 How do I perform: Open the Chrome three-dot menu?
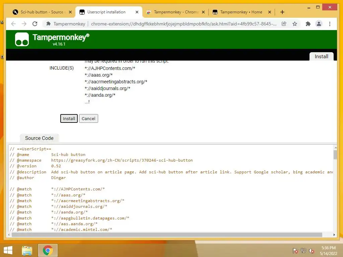(x=330, y=24)
